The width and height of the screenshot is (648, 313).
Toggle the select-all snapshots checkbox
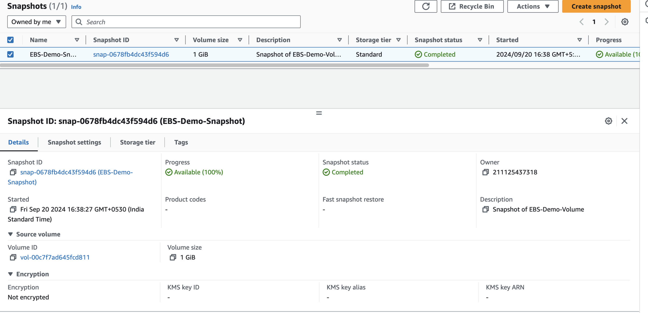[x=10, y=40]
